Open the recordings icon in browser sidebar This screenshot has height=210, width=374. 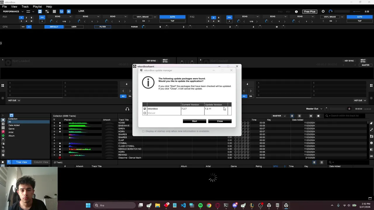pyautogui.click(x=3, y=155)
